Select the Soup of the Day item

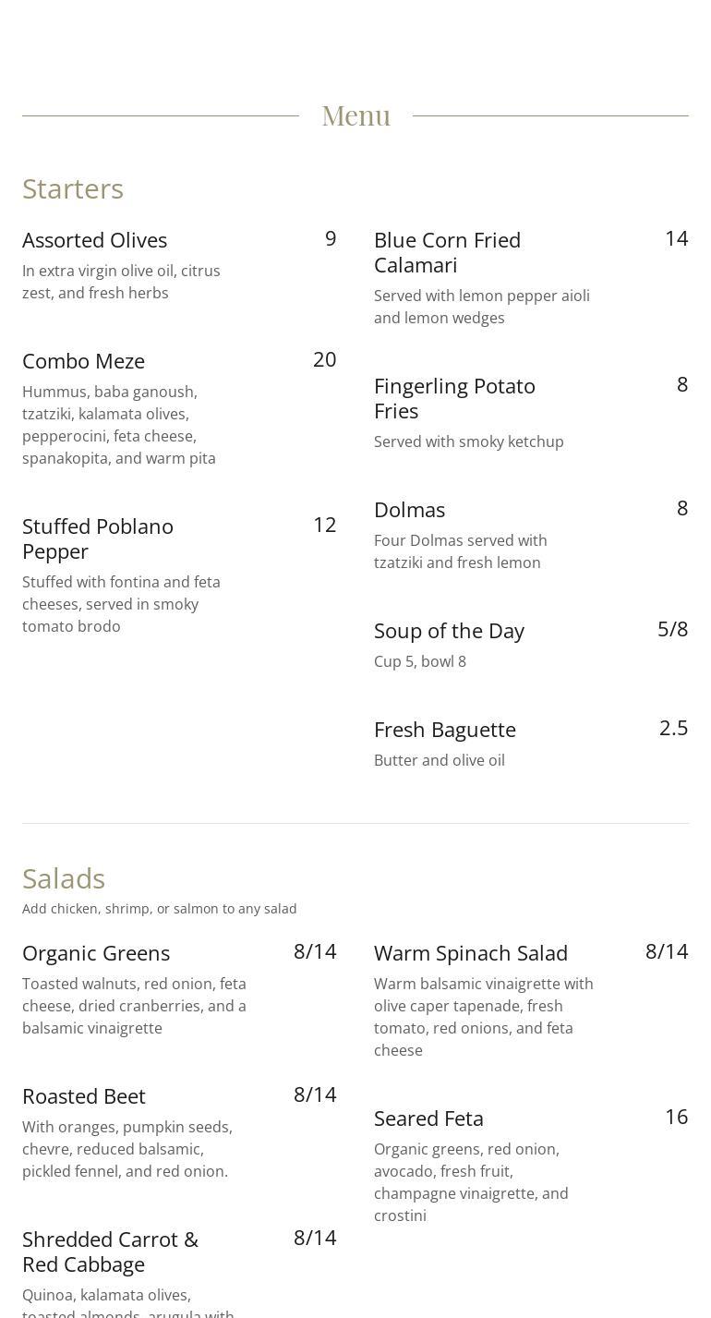click(x=449, y=631)
